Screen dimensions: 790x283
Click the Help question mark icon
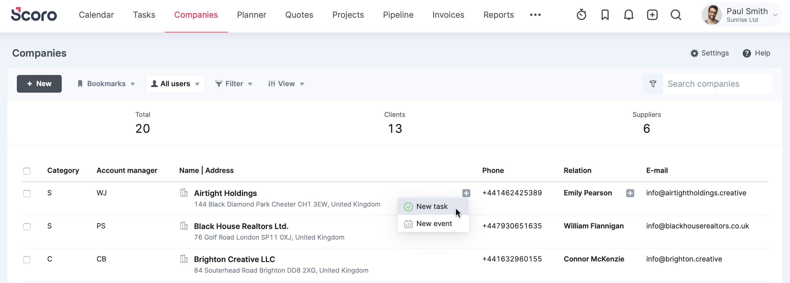pos(747,53)
